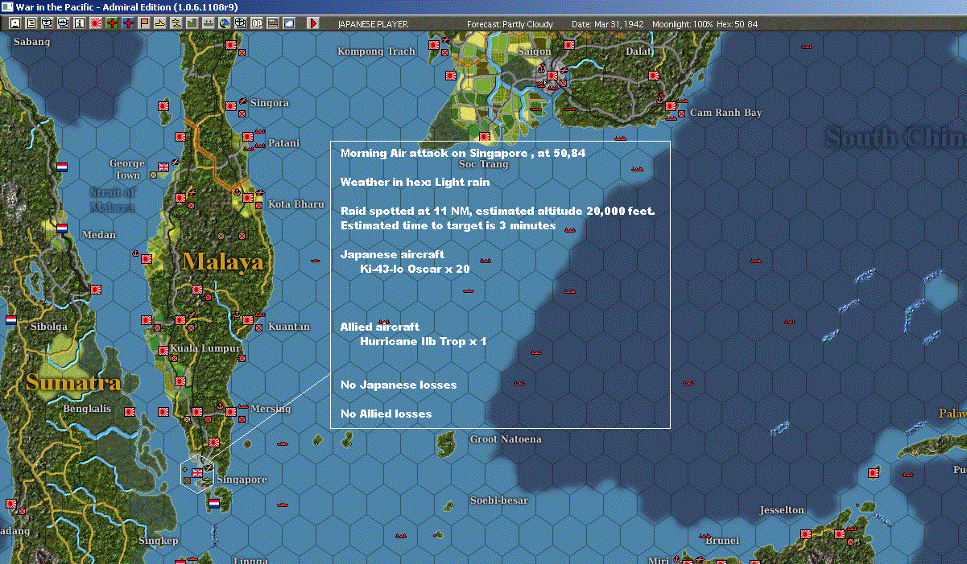Click the Medan label

coord(99,235)
